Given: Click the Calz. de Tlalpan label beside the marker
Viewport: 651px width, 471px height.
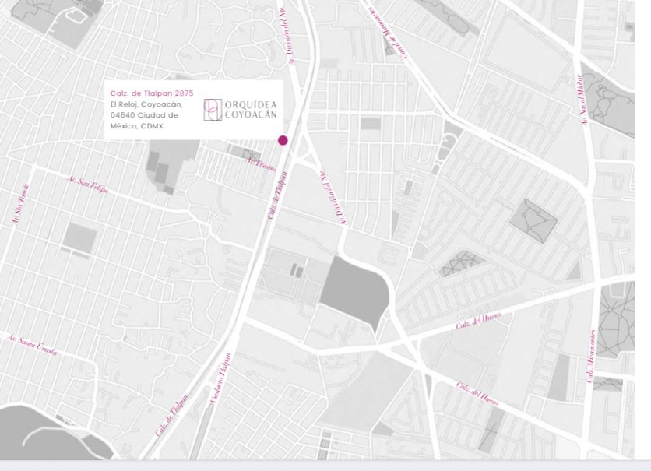Looking at the screenshot, I should [279, 194].
